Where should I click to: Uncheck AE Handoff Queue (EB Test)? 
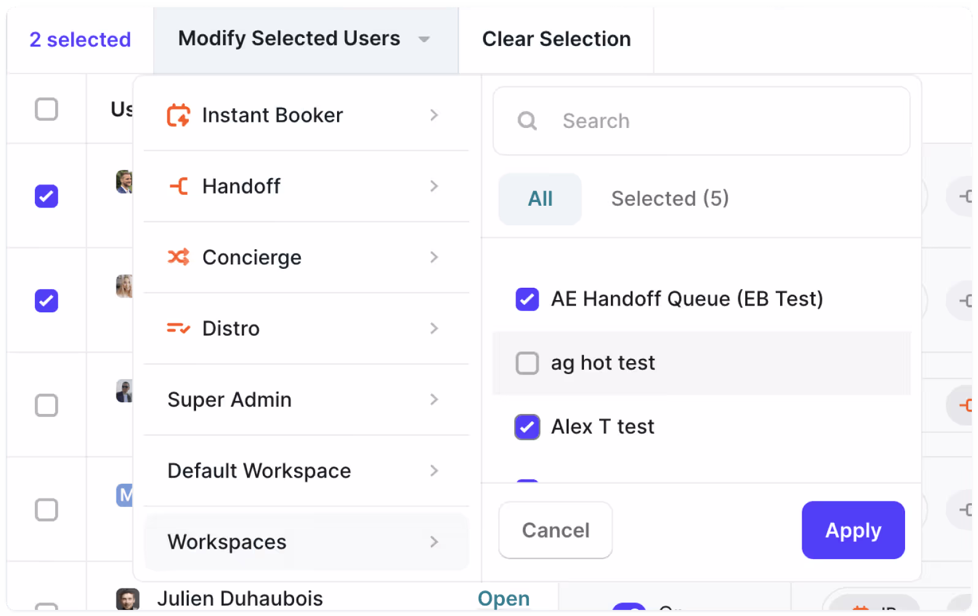pos(527,299)
